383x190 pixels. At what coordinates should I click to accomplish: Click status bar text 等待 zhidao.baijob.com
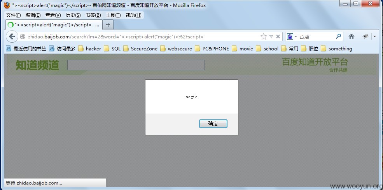point(34,183)
